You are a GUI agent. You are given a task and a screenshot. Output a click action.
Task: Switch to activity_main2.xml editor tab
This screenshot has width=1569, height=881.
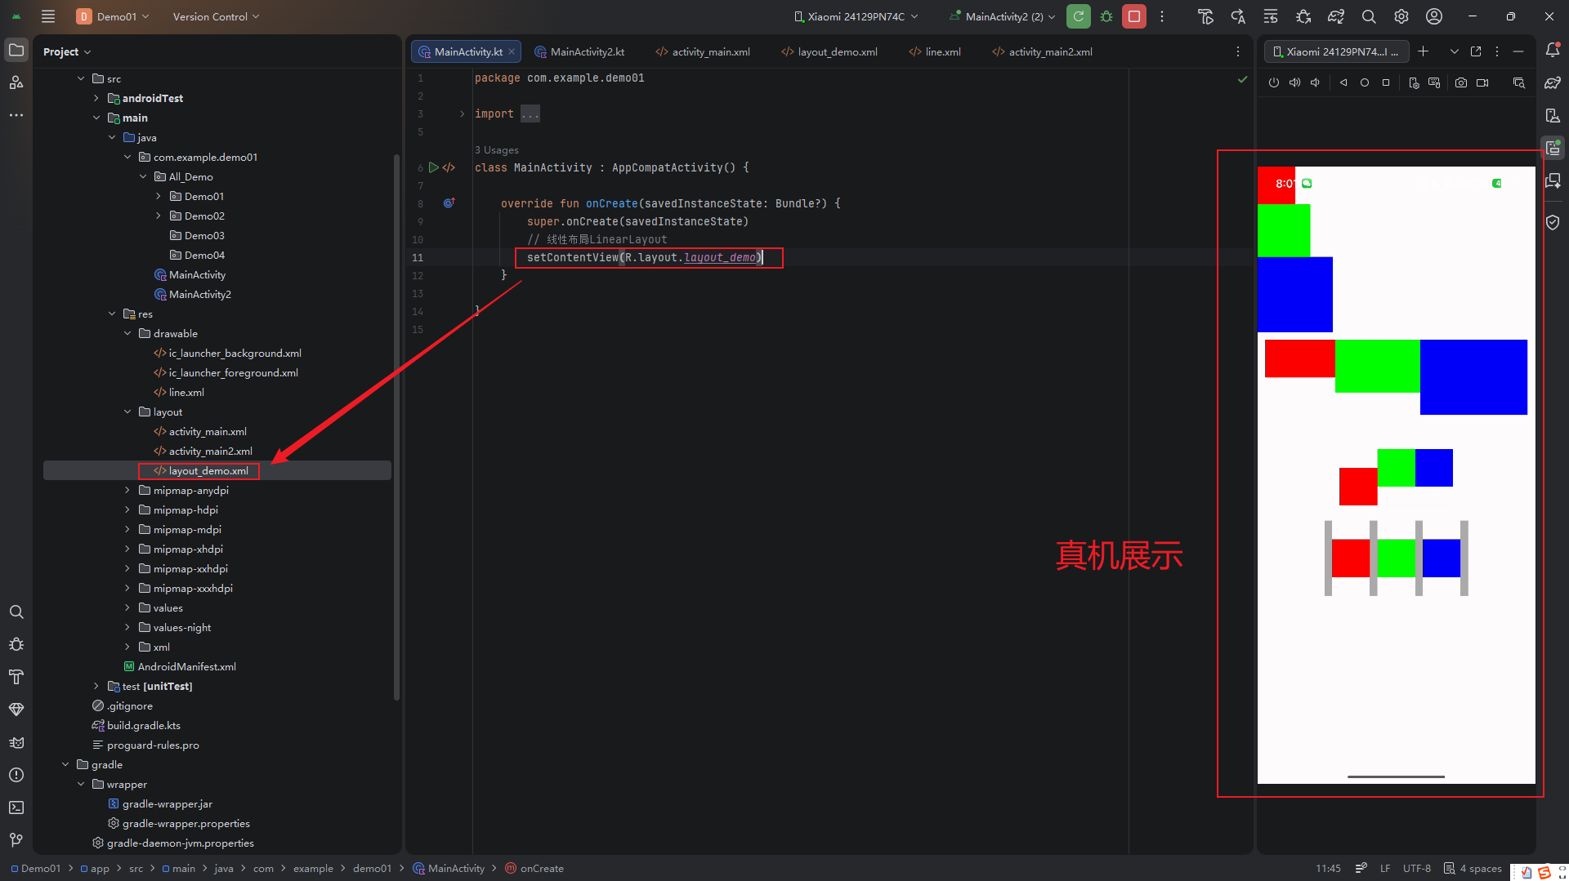[1042, 51]
